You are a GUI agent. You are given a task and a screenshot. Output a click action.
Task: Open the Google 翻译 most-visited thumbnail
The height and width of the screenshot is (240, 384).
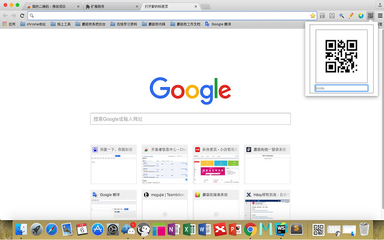pyautogui.click(x=113, y=205)
